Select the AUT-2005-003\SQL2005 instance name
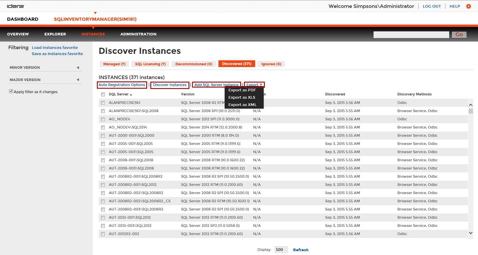Viewport: 478px width, 255px height. (131, 152)
